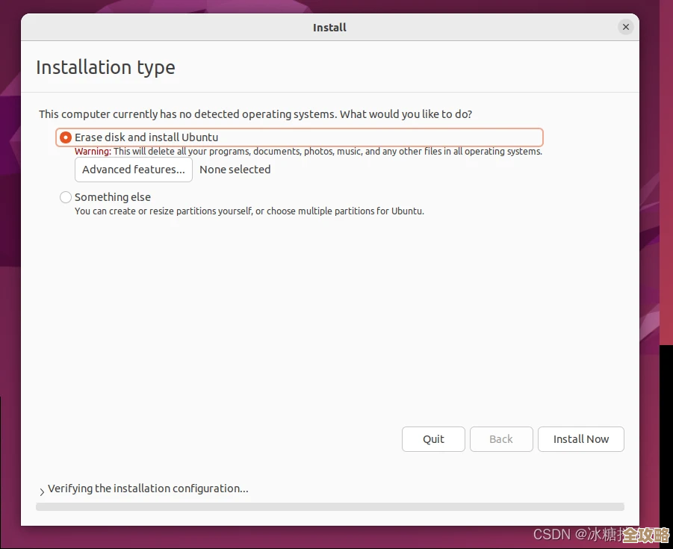Click the Install title bar text
Screen dimensions: 673x549
(x=329, y=28)
